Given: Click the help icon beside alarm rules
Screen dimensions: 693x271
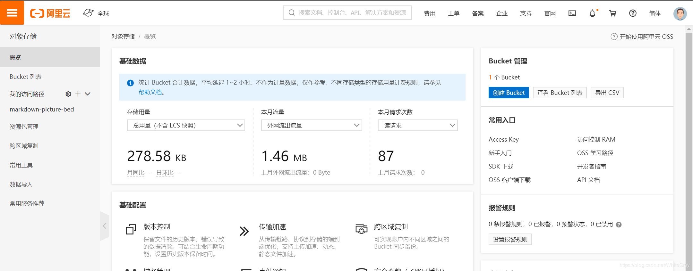Looking at the screenshot, I should click(619, 225).
